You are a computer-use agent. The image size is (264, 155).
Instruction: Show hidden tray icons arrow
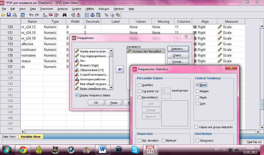(x=224, y=150)
